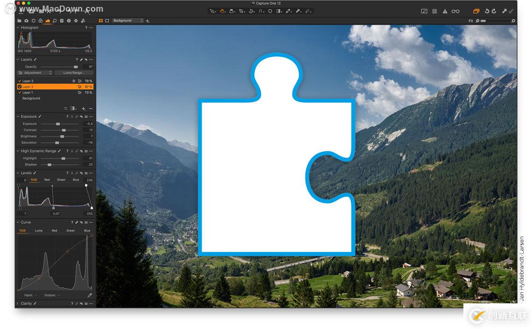532x329 pixels.
Task: Open the Details tool tab with magnifier icon
Action: tap(55, 21)
